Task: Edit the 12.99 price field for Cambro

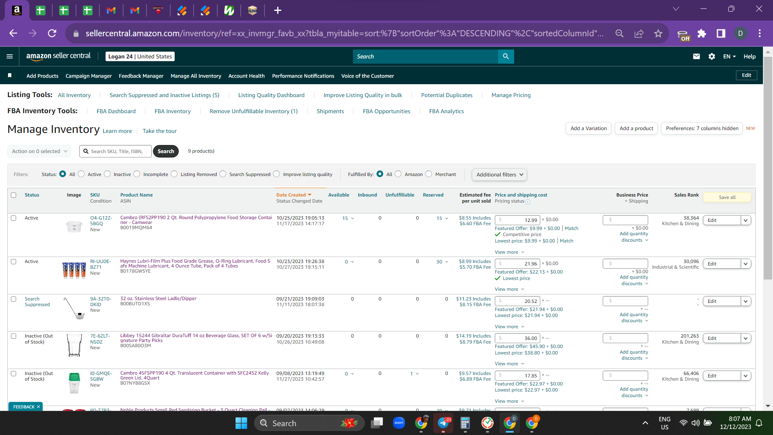Action: point(517,220)
